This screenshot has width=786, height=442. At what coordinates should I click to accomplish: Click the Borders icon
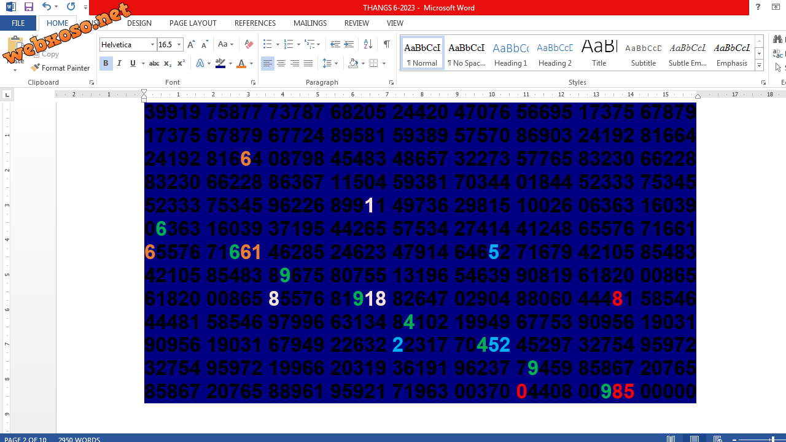point(374,63)
